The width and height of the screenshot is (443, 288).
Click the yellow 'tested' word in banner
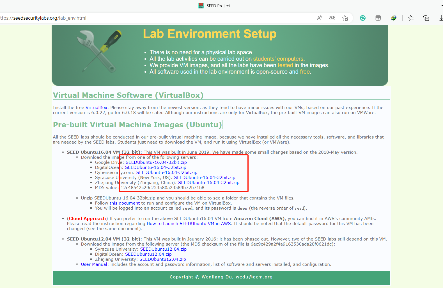point(285,65)
